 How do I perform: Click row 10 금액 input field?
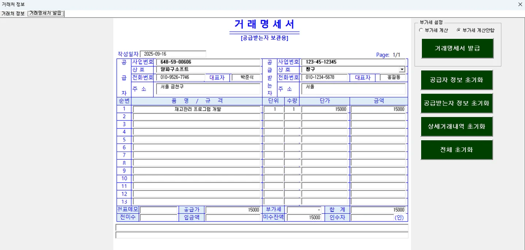coord(378,179)
